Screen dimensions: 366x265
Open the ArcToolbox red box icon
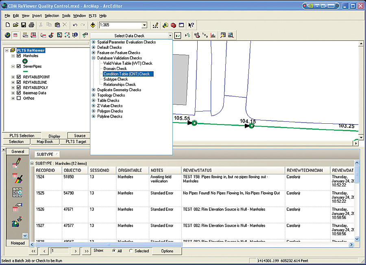[x=173, y=25]
